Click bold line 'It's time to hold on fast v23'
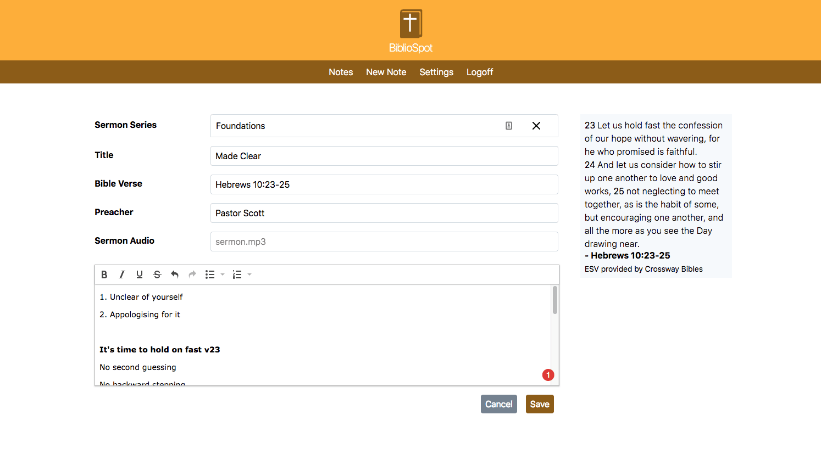Viewport: 821px width, 471px height. (160, 350)
